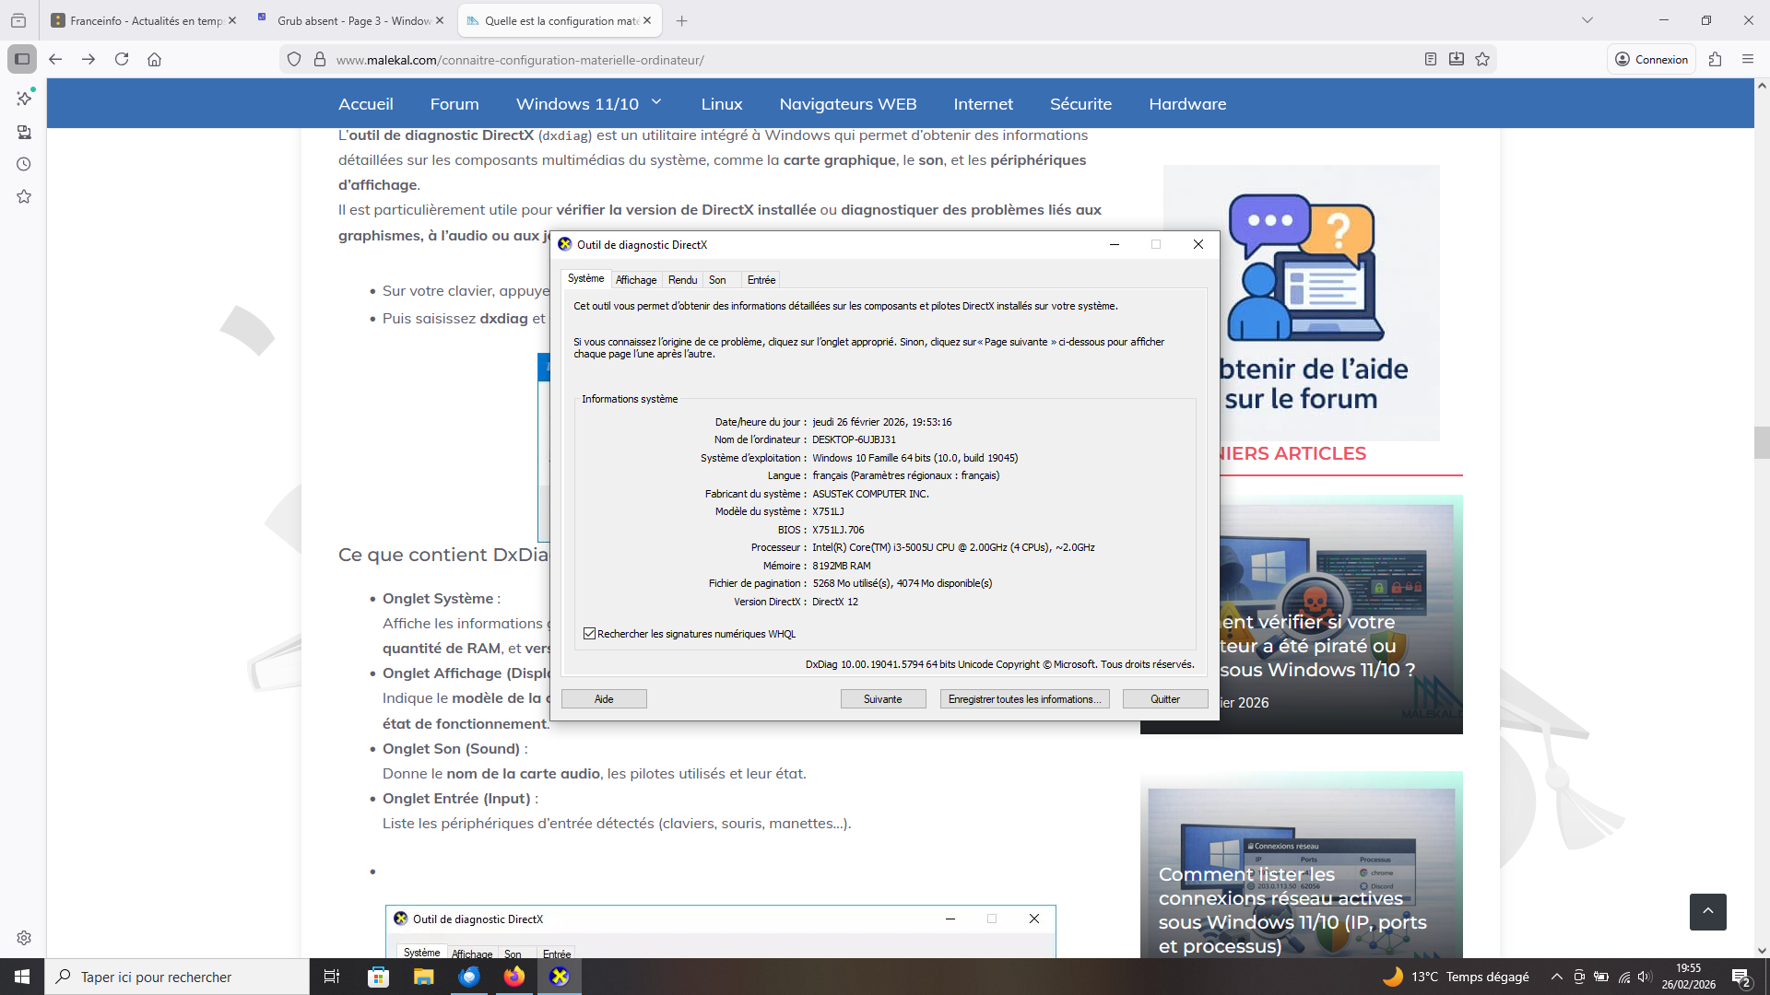Expand the Windows 11/10 menu chevron
Viewport: 1770px width, 995px height.
coord(656,102)
